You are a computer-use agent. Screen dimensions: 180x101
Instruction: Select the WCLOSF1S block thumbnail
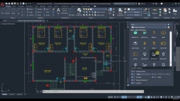point(154,55)
